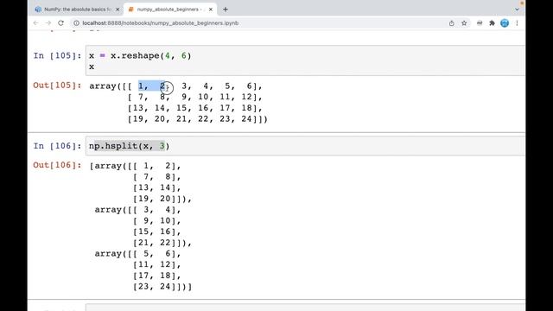
Task: Select the In [105] cell prompt
Action: (x=58, y=55)
